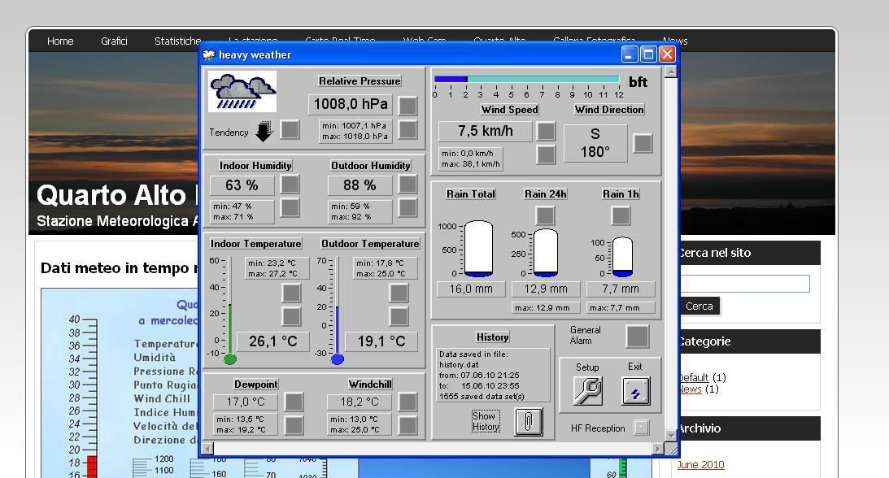The image size is (889, 478).
Task: Open Setup with the wrench icon
Action: 587,391
